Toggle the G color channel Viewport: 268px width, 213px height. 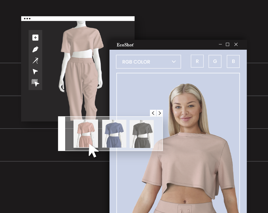pyautogui.click(x=215, y=61)
